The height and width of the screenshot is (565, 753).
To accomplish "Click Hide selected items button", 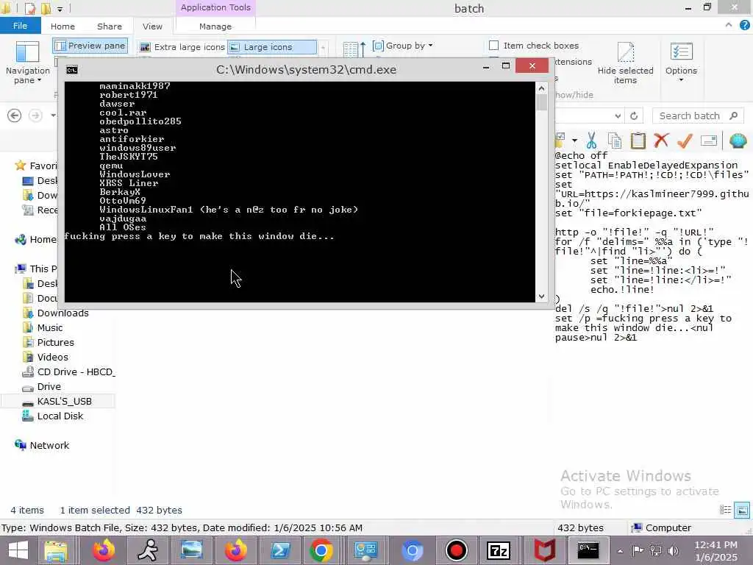I will point(625,63).
